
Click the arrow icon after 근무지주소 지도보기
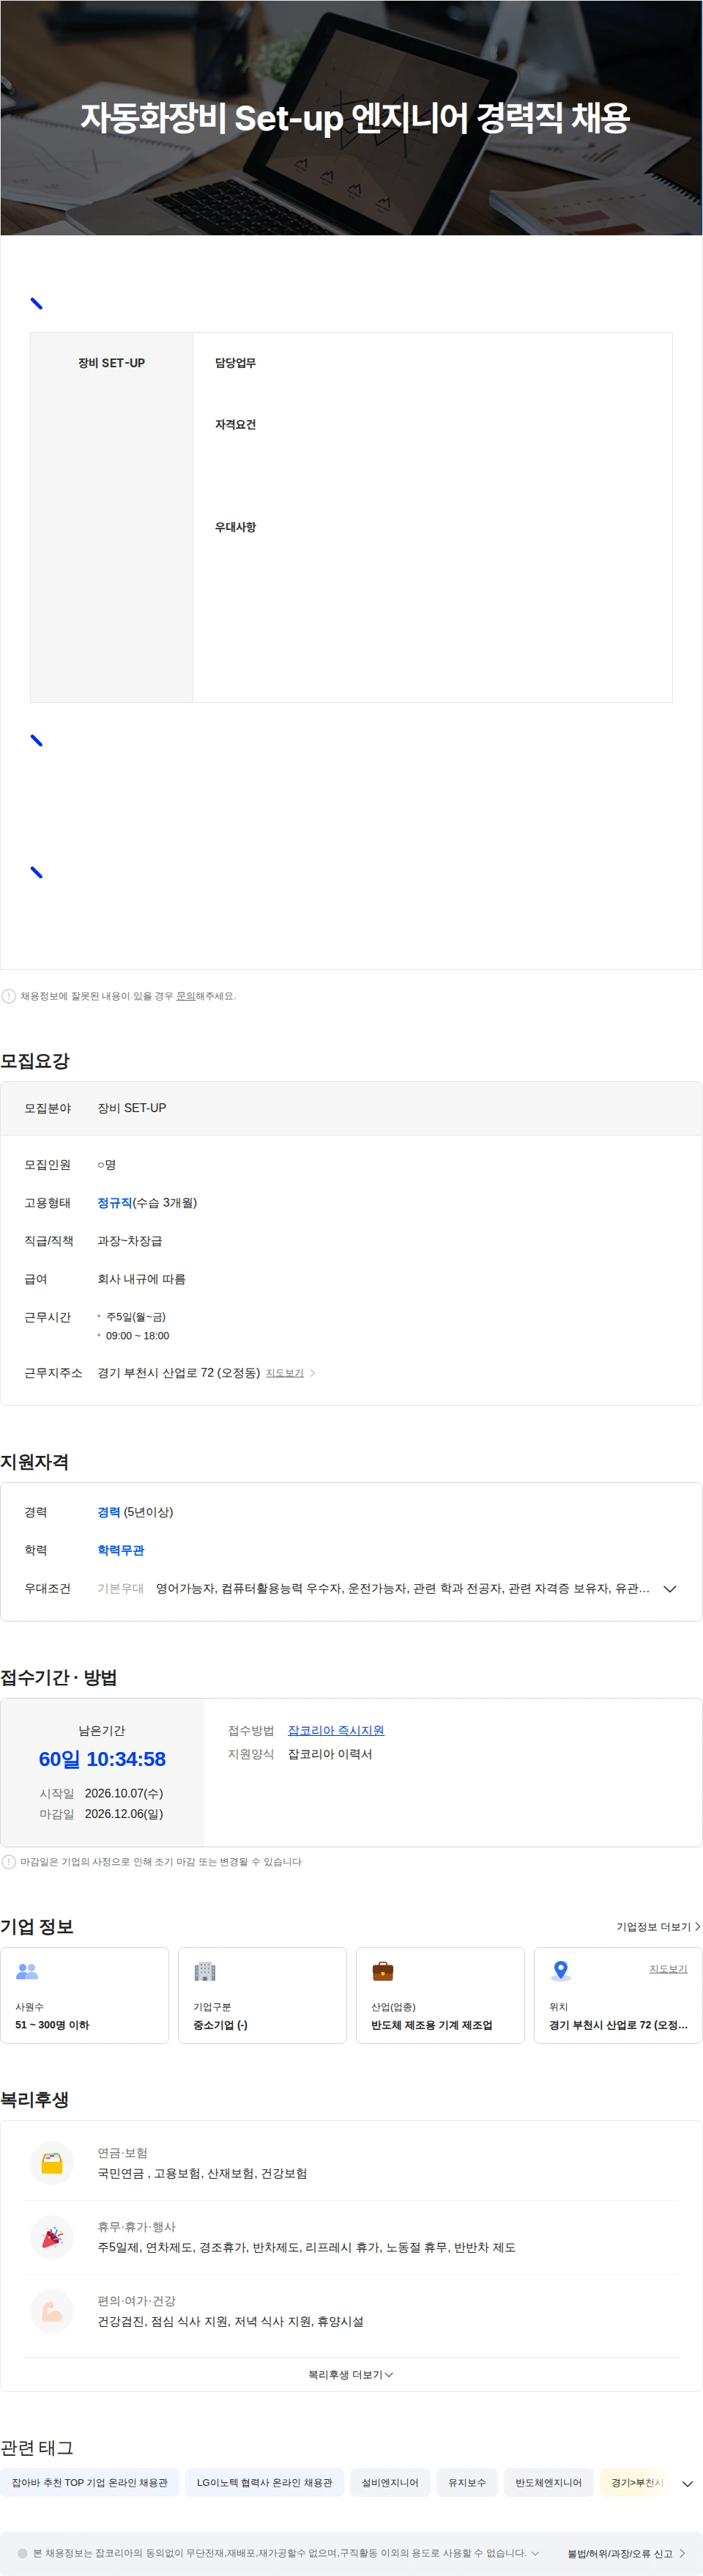coord(313,1373)
